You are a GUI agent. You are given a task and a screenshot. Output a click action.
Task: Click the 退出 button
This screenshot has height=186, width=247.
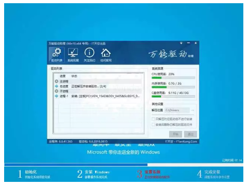191,134
